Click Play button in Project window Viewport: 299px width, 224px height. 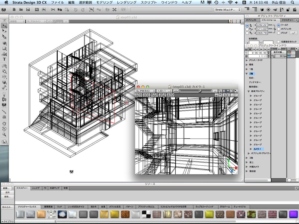pyautogui.click(x=261, y=49)
